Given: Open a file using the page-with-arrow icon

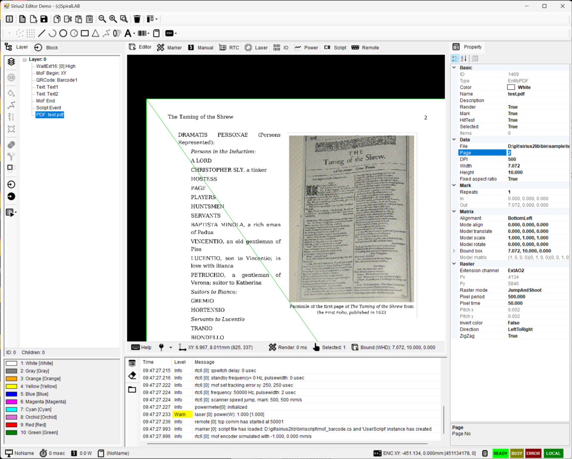Looking at the screenshot, I should pyautogui.click(x=33, y=19).
